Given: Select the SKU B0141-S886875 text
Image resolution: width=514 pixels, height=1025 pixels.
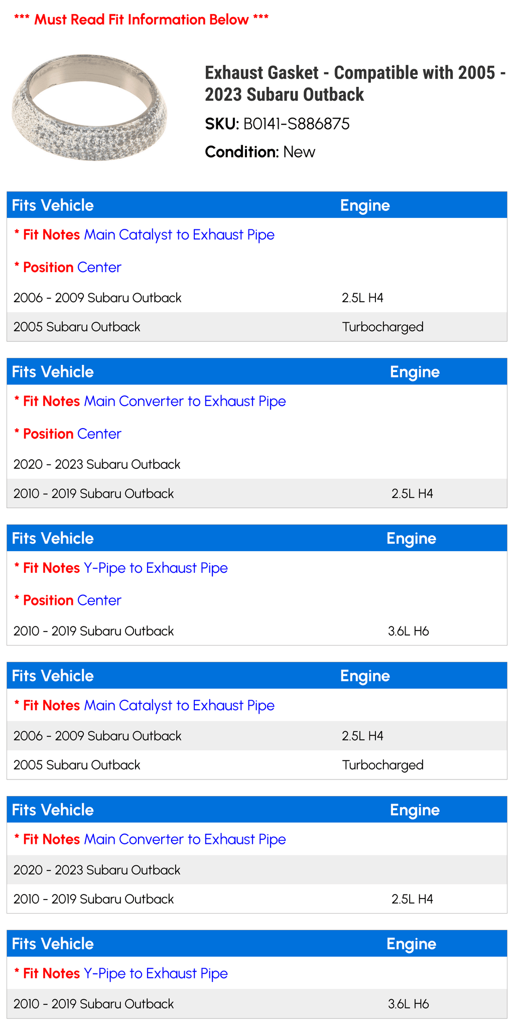Looking at the screenshot, I should pyautogui.click(x=277, y=123).
